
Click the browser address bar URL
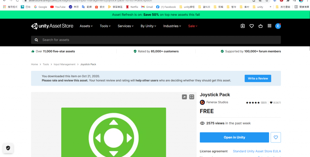[x=90, y=1]
